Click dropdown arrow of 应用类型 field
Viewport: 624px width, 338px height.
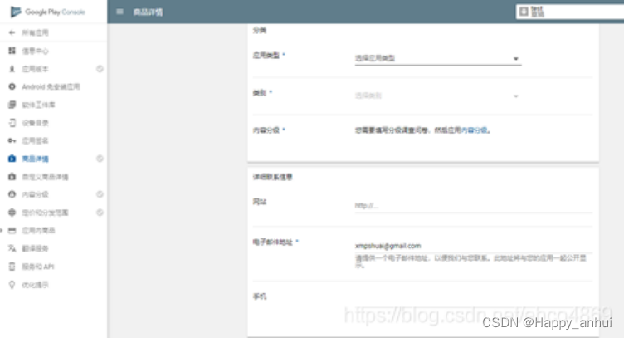tap(516, 59)
